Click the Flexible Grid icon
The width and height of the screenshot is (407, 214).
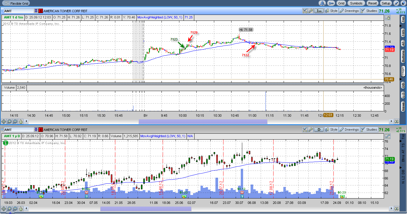7,3
